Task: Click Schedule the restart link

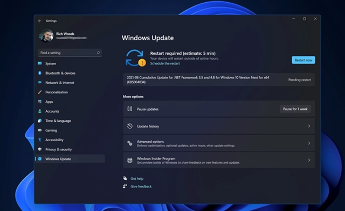Action: pos(165,63)
